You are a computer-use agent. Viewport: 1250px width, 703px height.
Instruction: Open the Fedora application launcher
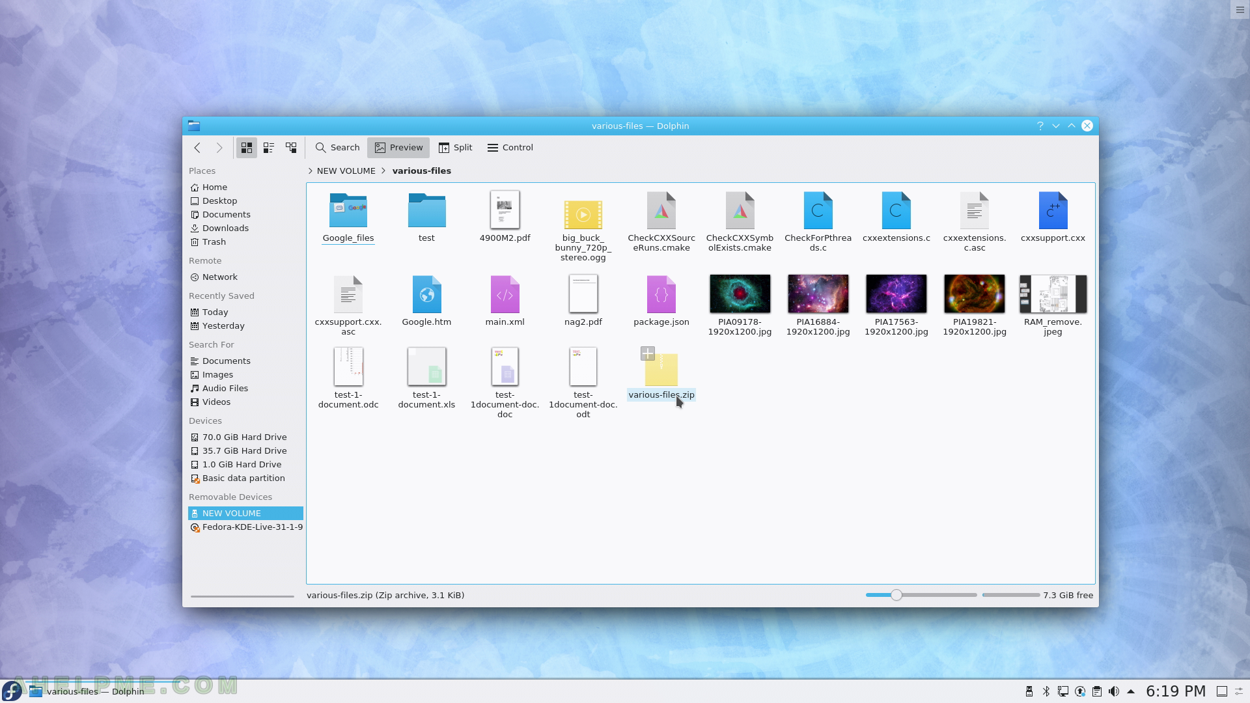coord(12,691)
